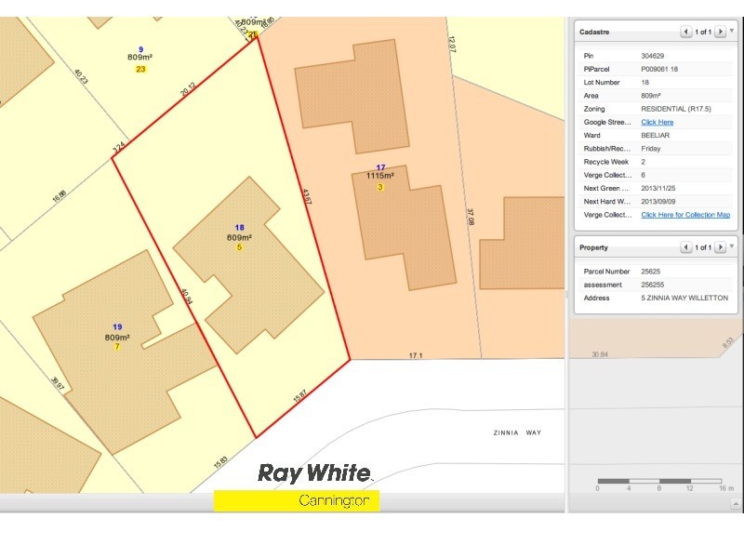The image size is (744, 558).
Task: Collapse the Property panel using its triangle
Action: 733,246
